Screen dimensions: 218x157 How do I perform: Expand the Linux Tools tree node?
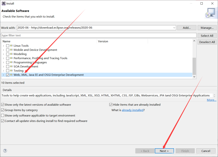tap(4, 46)
